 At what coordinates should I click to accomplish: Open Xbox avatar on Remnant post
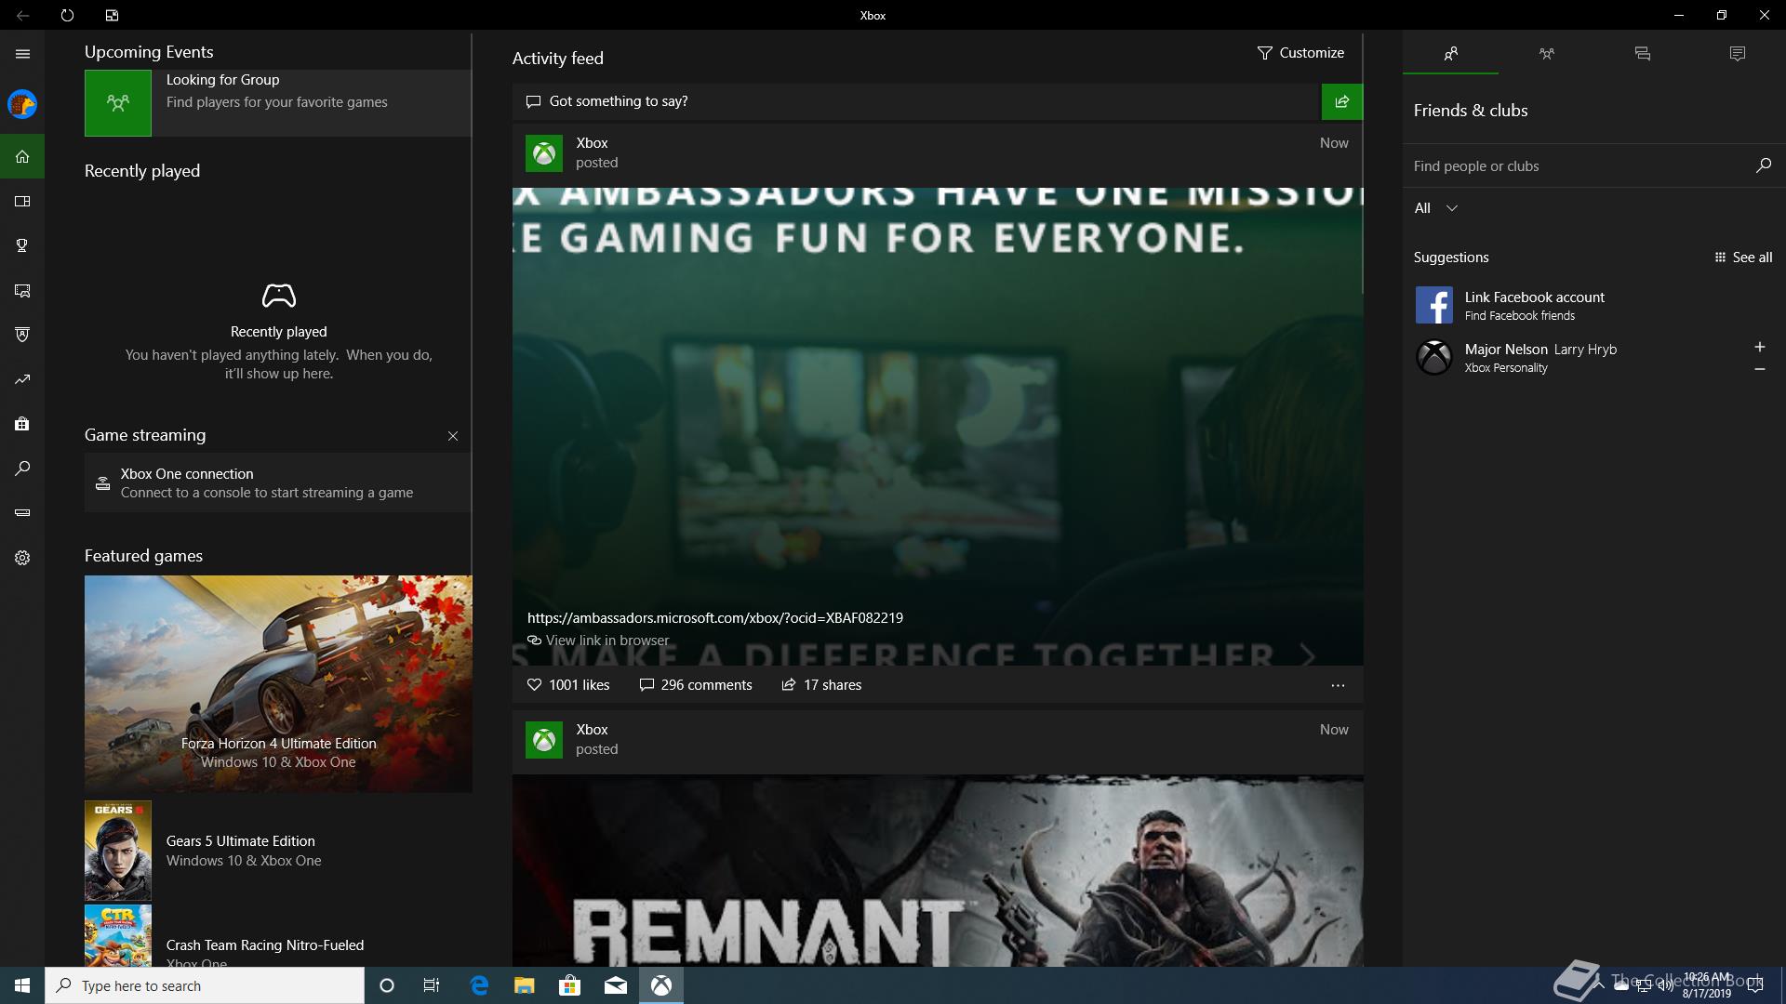click(544, 740)
